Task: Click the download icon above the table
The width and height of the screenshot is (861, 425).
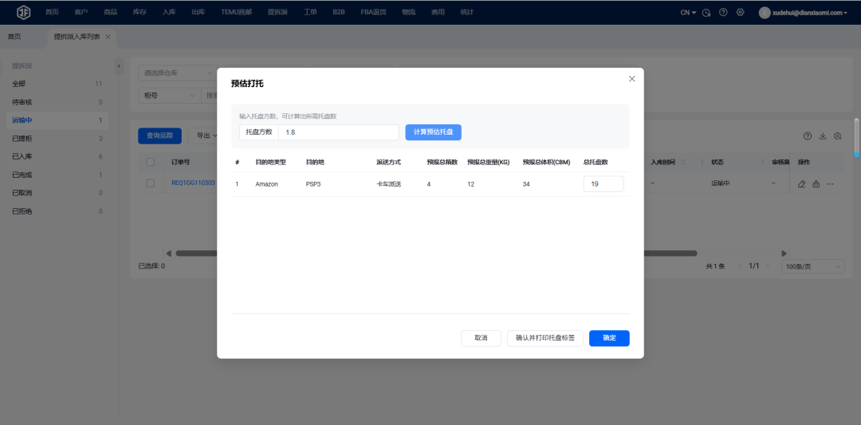Action: [823, 136]
